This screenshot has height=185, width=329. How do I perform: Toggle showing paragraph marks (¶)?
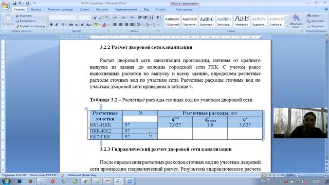(158, 17)
